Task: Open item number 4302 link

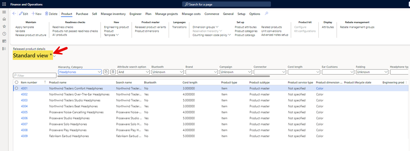Action: pyautogui.click(x=24, y=94)
